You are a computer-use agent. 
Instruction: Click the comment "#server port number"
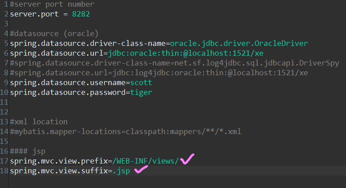(52, 4)
